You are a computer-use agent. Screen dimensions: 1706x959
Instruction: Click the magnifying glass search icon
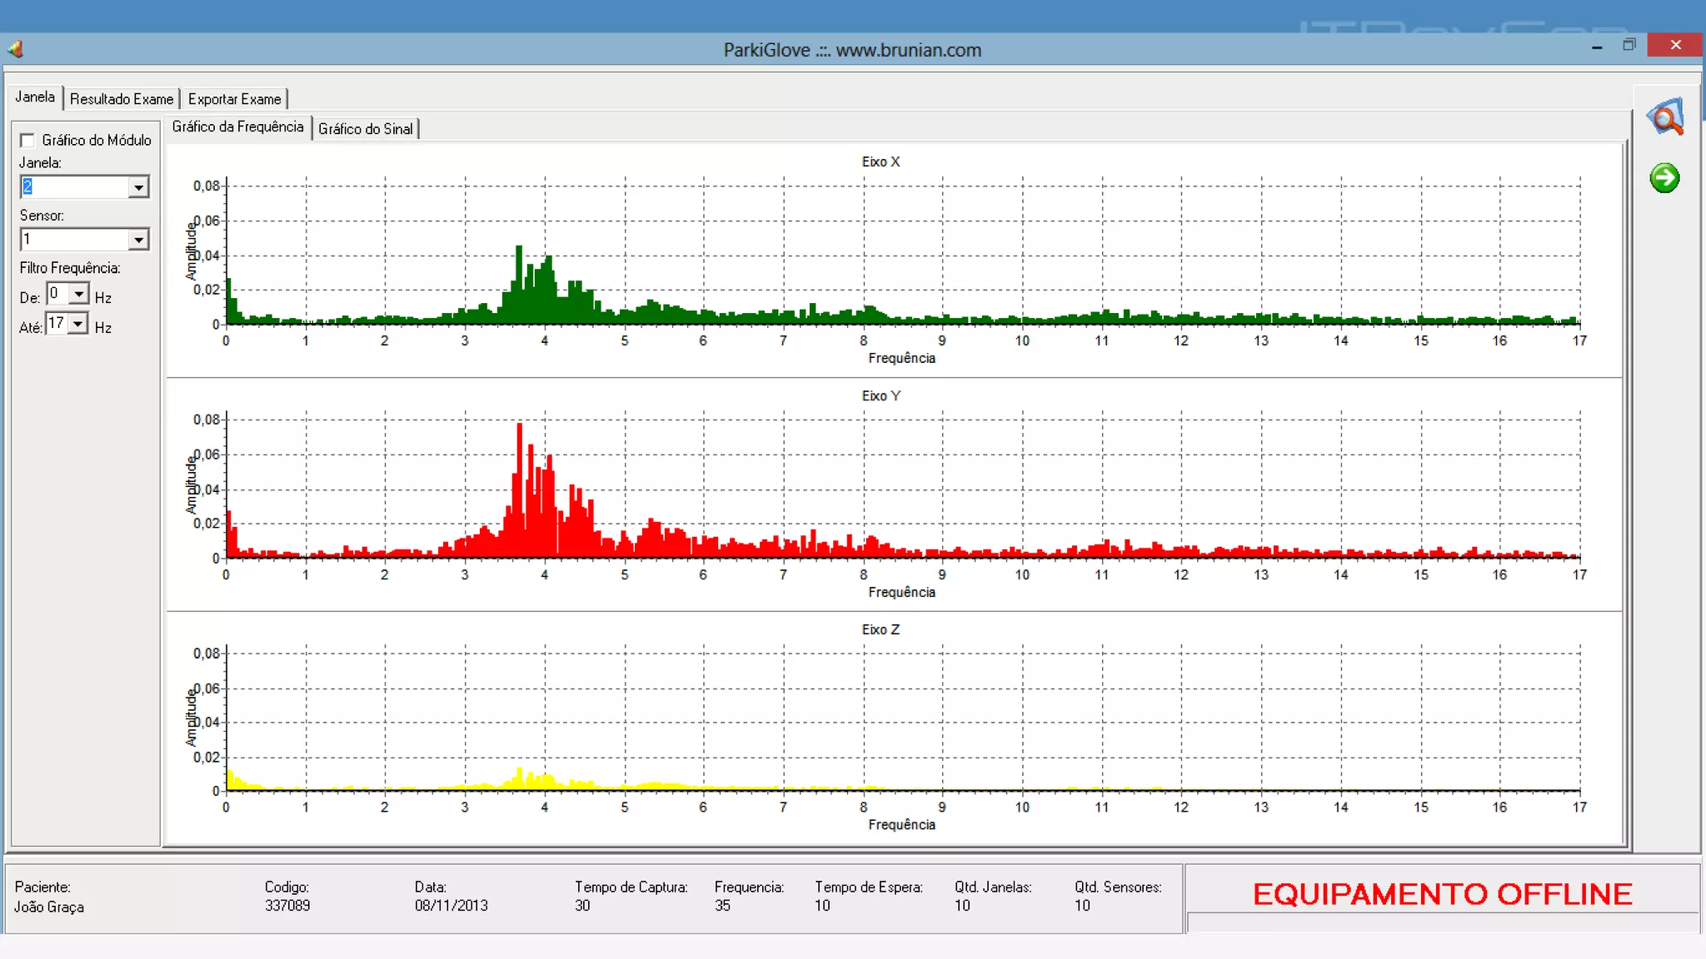coord(1665,118)
